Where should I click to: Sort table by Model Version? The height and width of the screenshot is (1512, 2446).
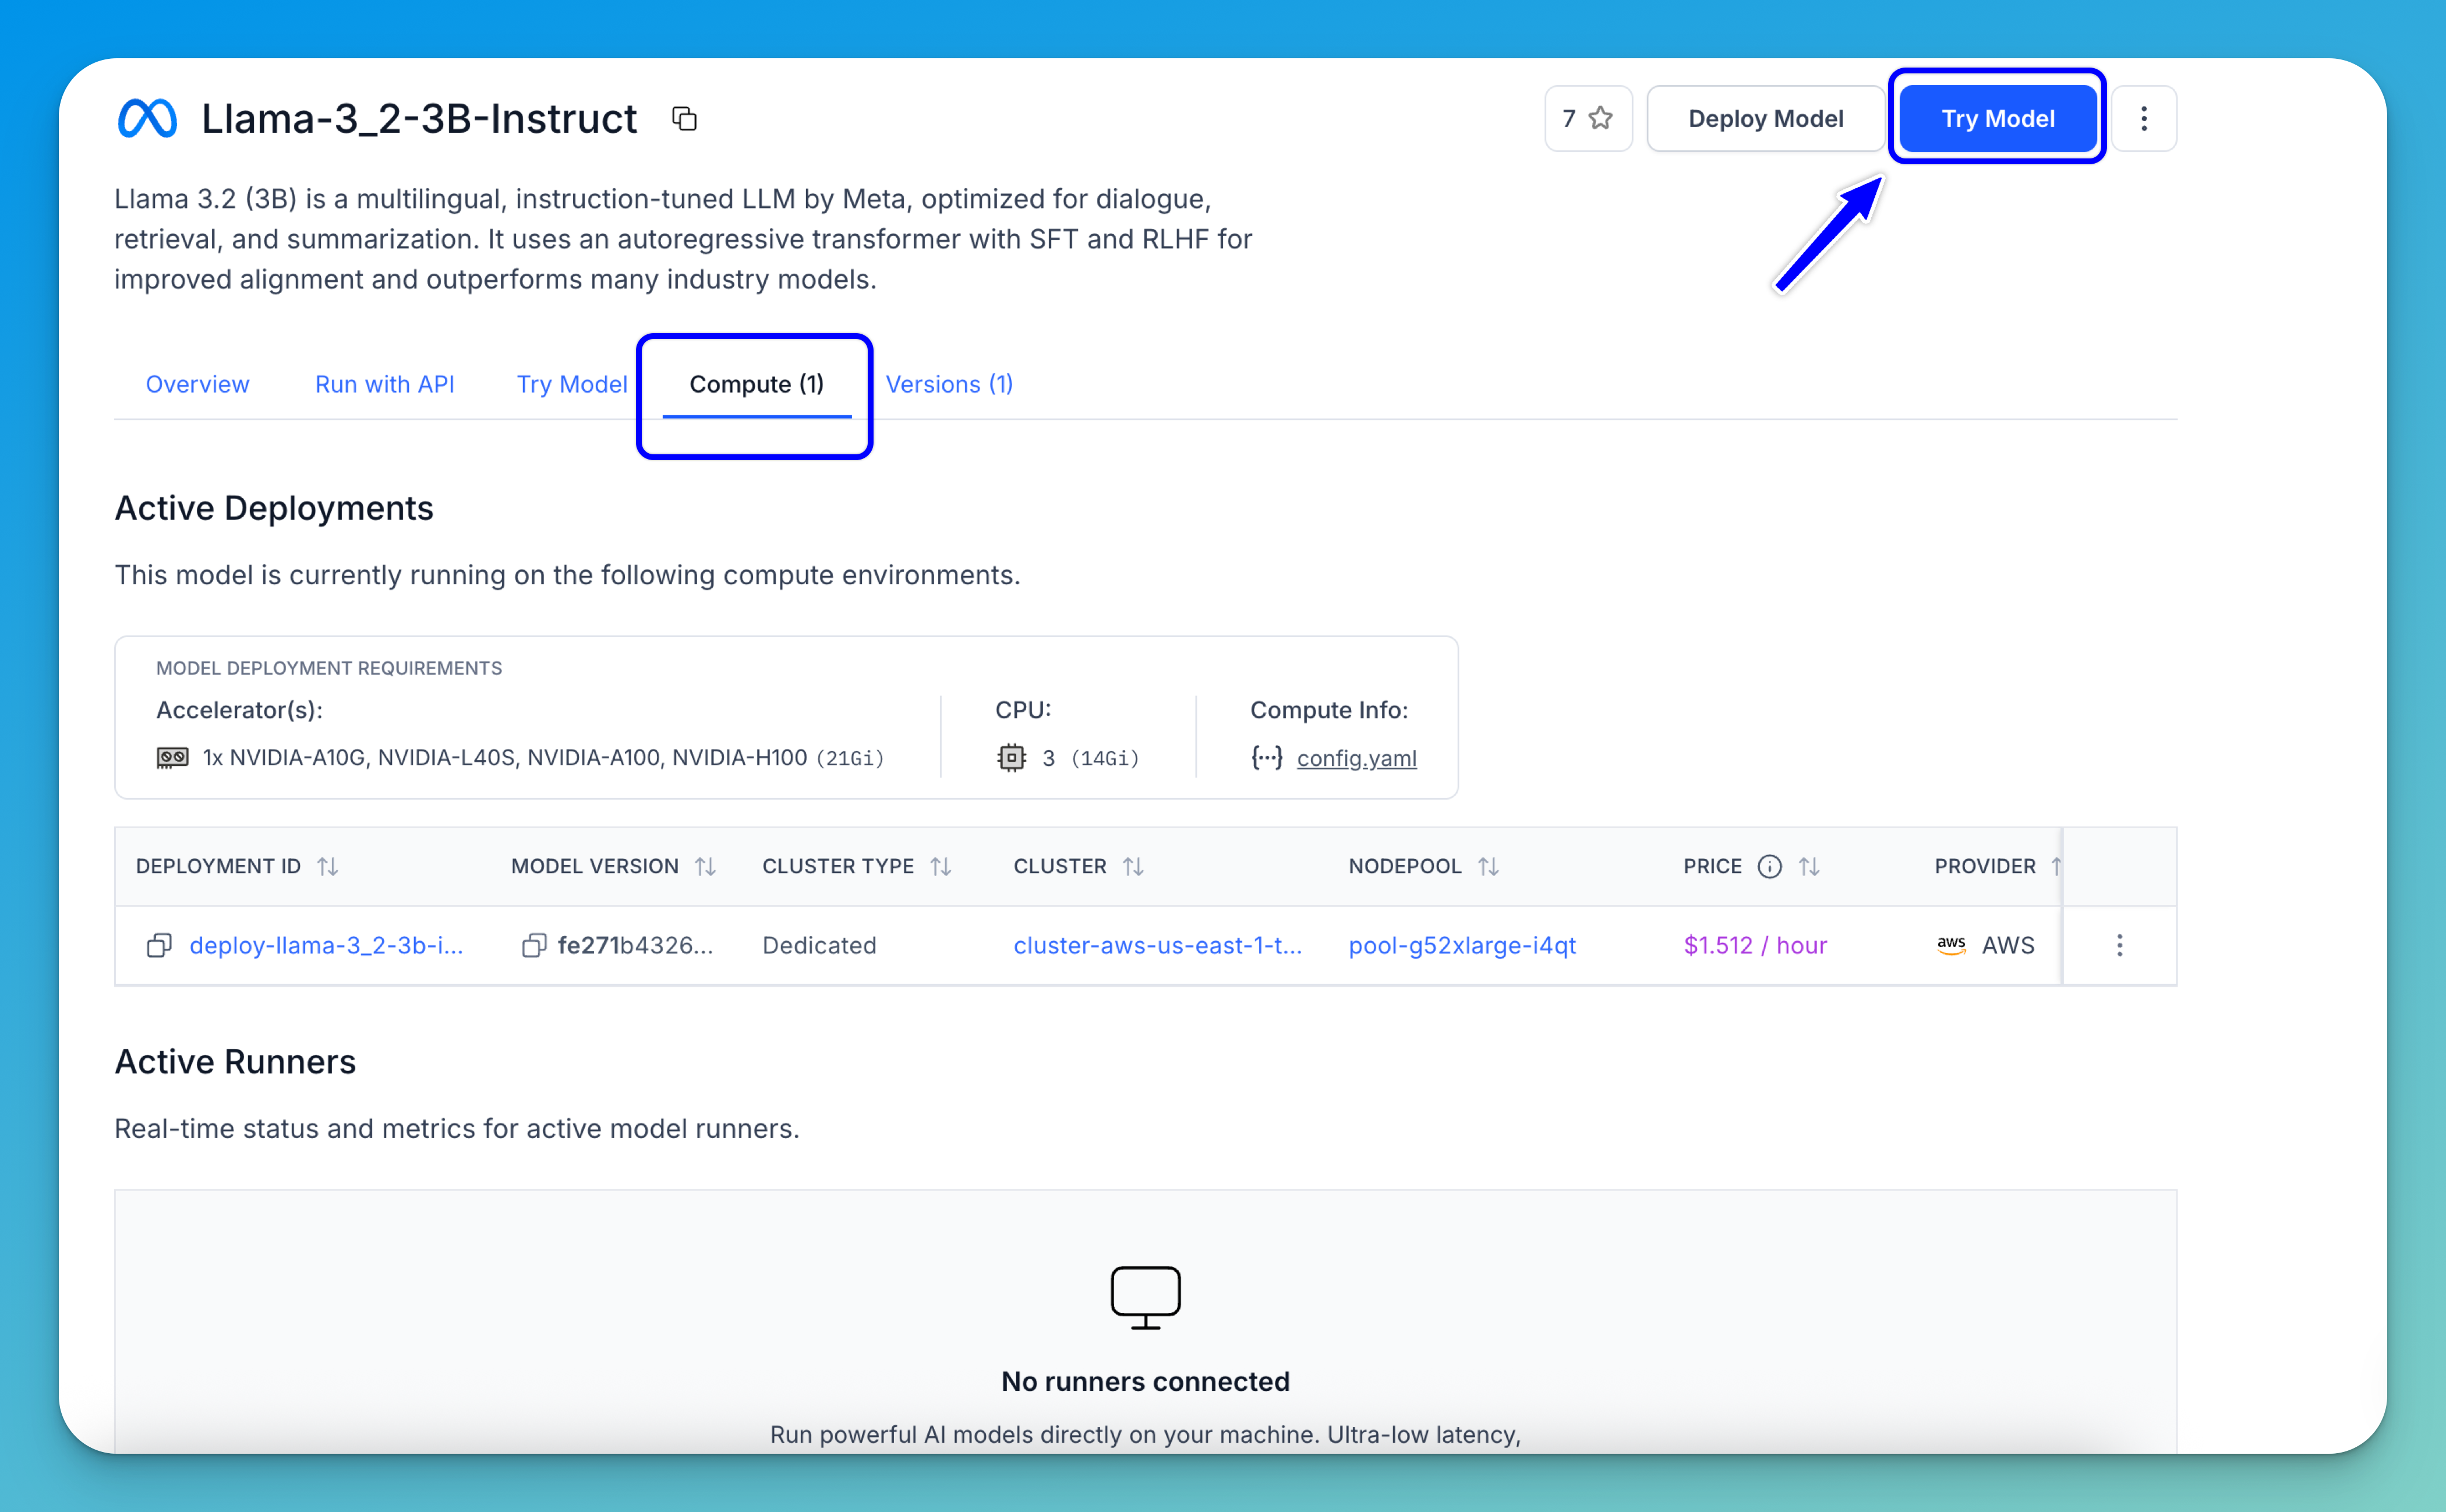706,866
